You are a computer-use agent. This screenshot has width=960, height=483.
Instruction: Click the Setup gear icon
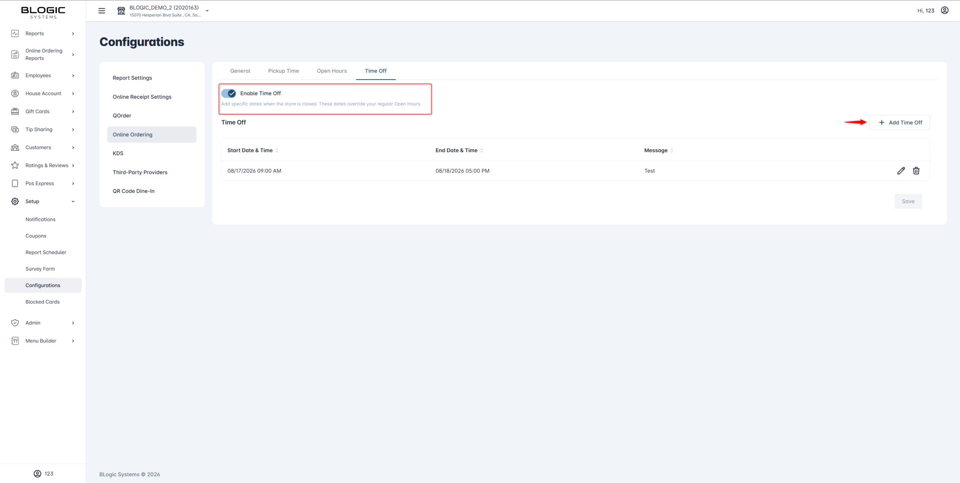pyautogui.click(x=15, y=201)
